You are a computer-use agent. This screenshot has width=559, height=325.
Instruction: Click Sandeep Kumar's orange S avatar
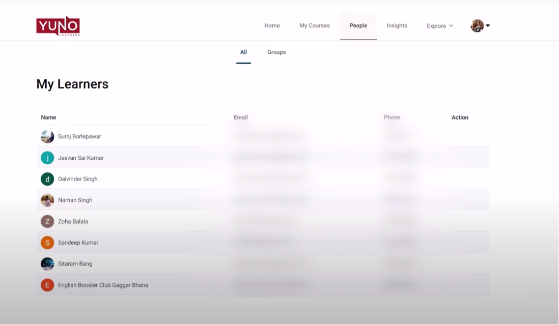point(47,243)
